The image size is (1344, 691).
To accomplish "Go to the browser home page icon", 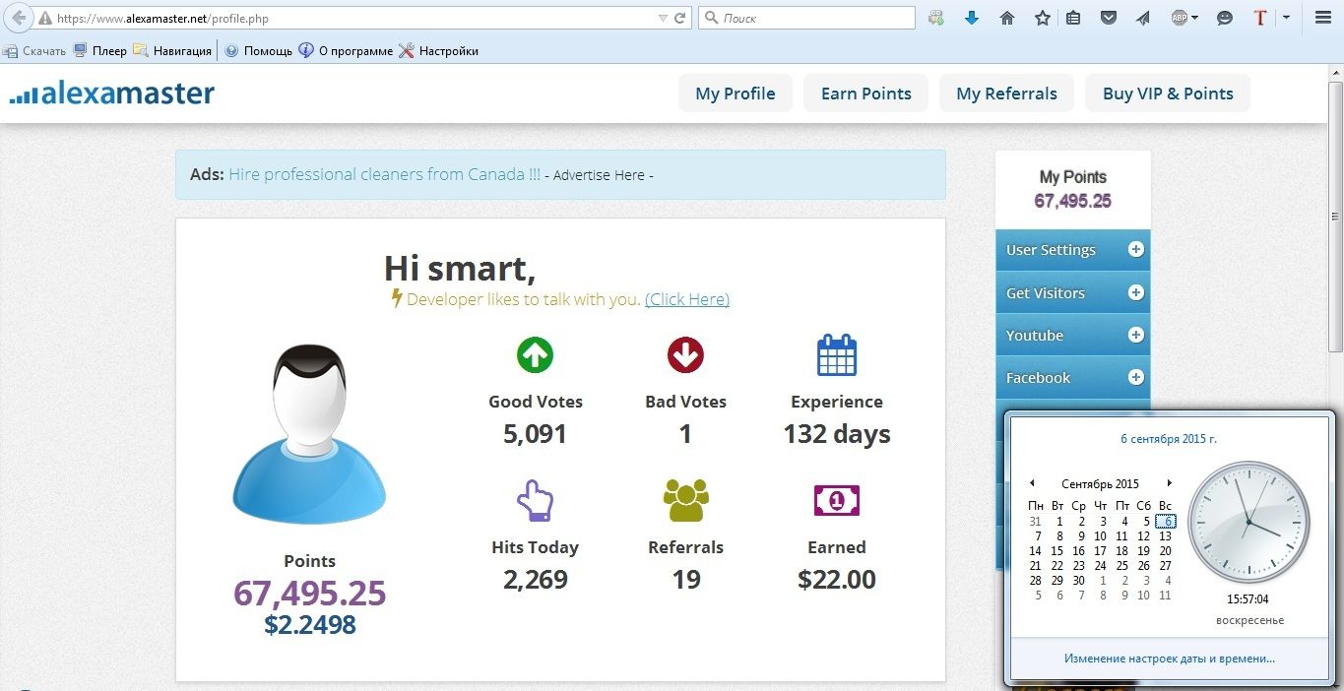I will [1006, 18].
